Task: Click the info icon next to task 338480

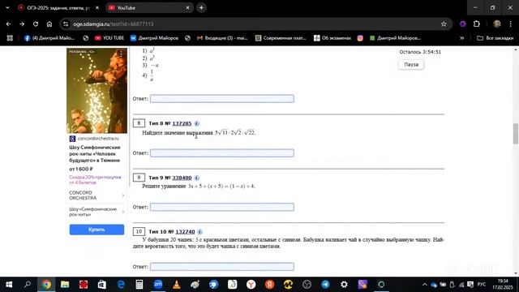Action: click(x=196, y=178)
